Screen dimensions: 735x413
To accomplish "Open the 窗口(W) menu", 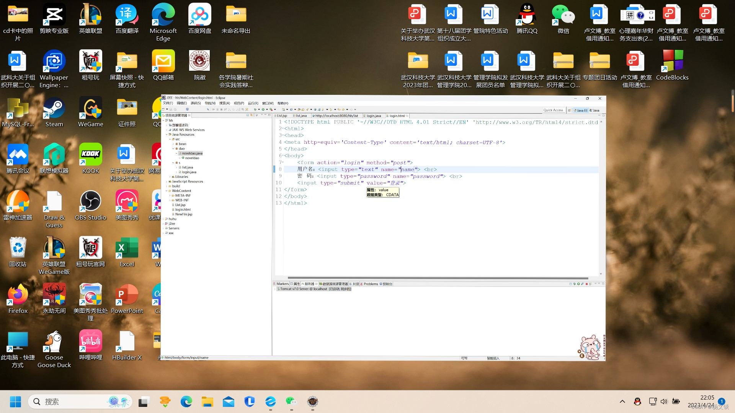I will coord(268,103).
